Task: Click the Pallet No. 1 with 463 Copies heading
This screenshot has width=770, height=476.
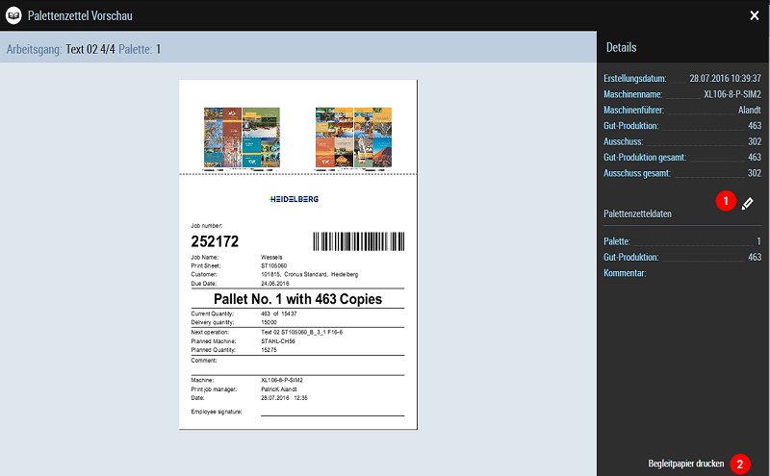Action: 297,299
